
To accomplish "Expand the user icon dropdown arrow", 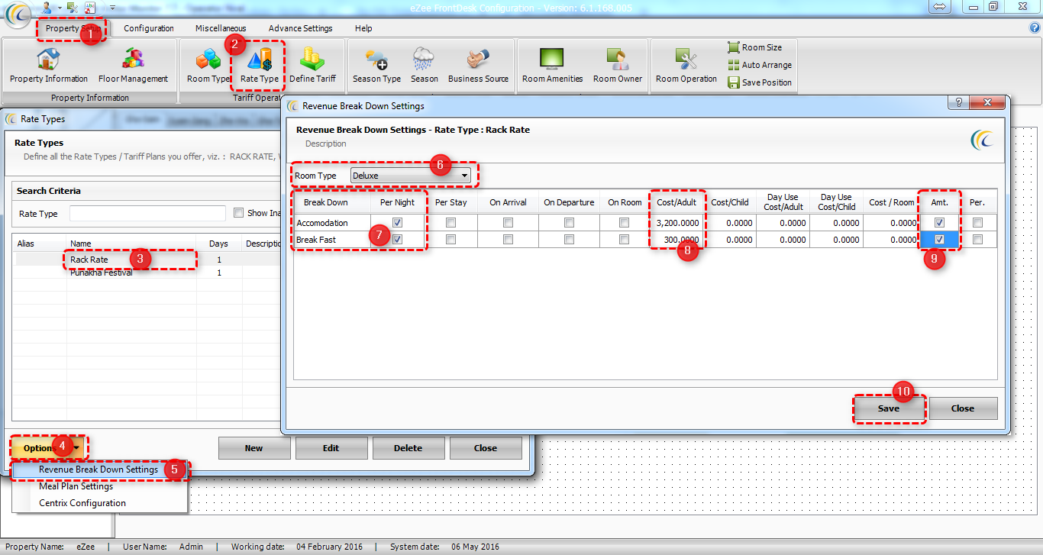I will [x=59, y=8].
